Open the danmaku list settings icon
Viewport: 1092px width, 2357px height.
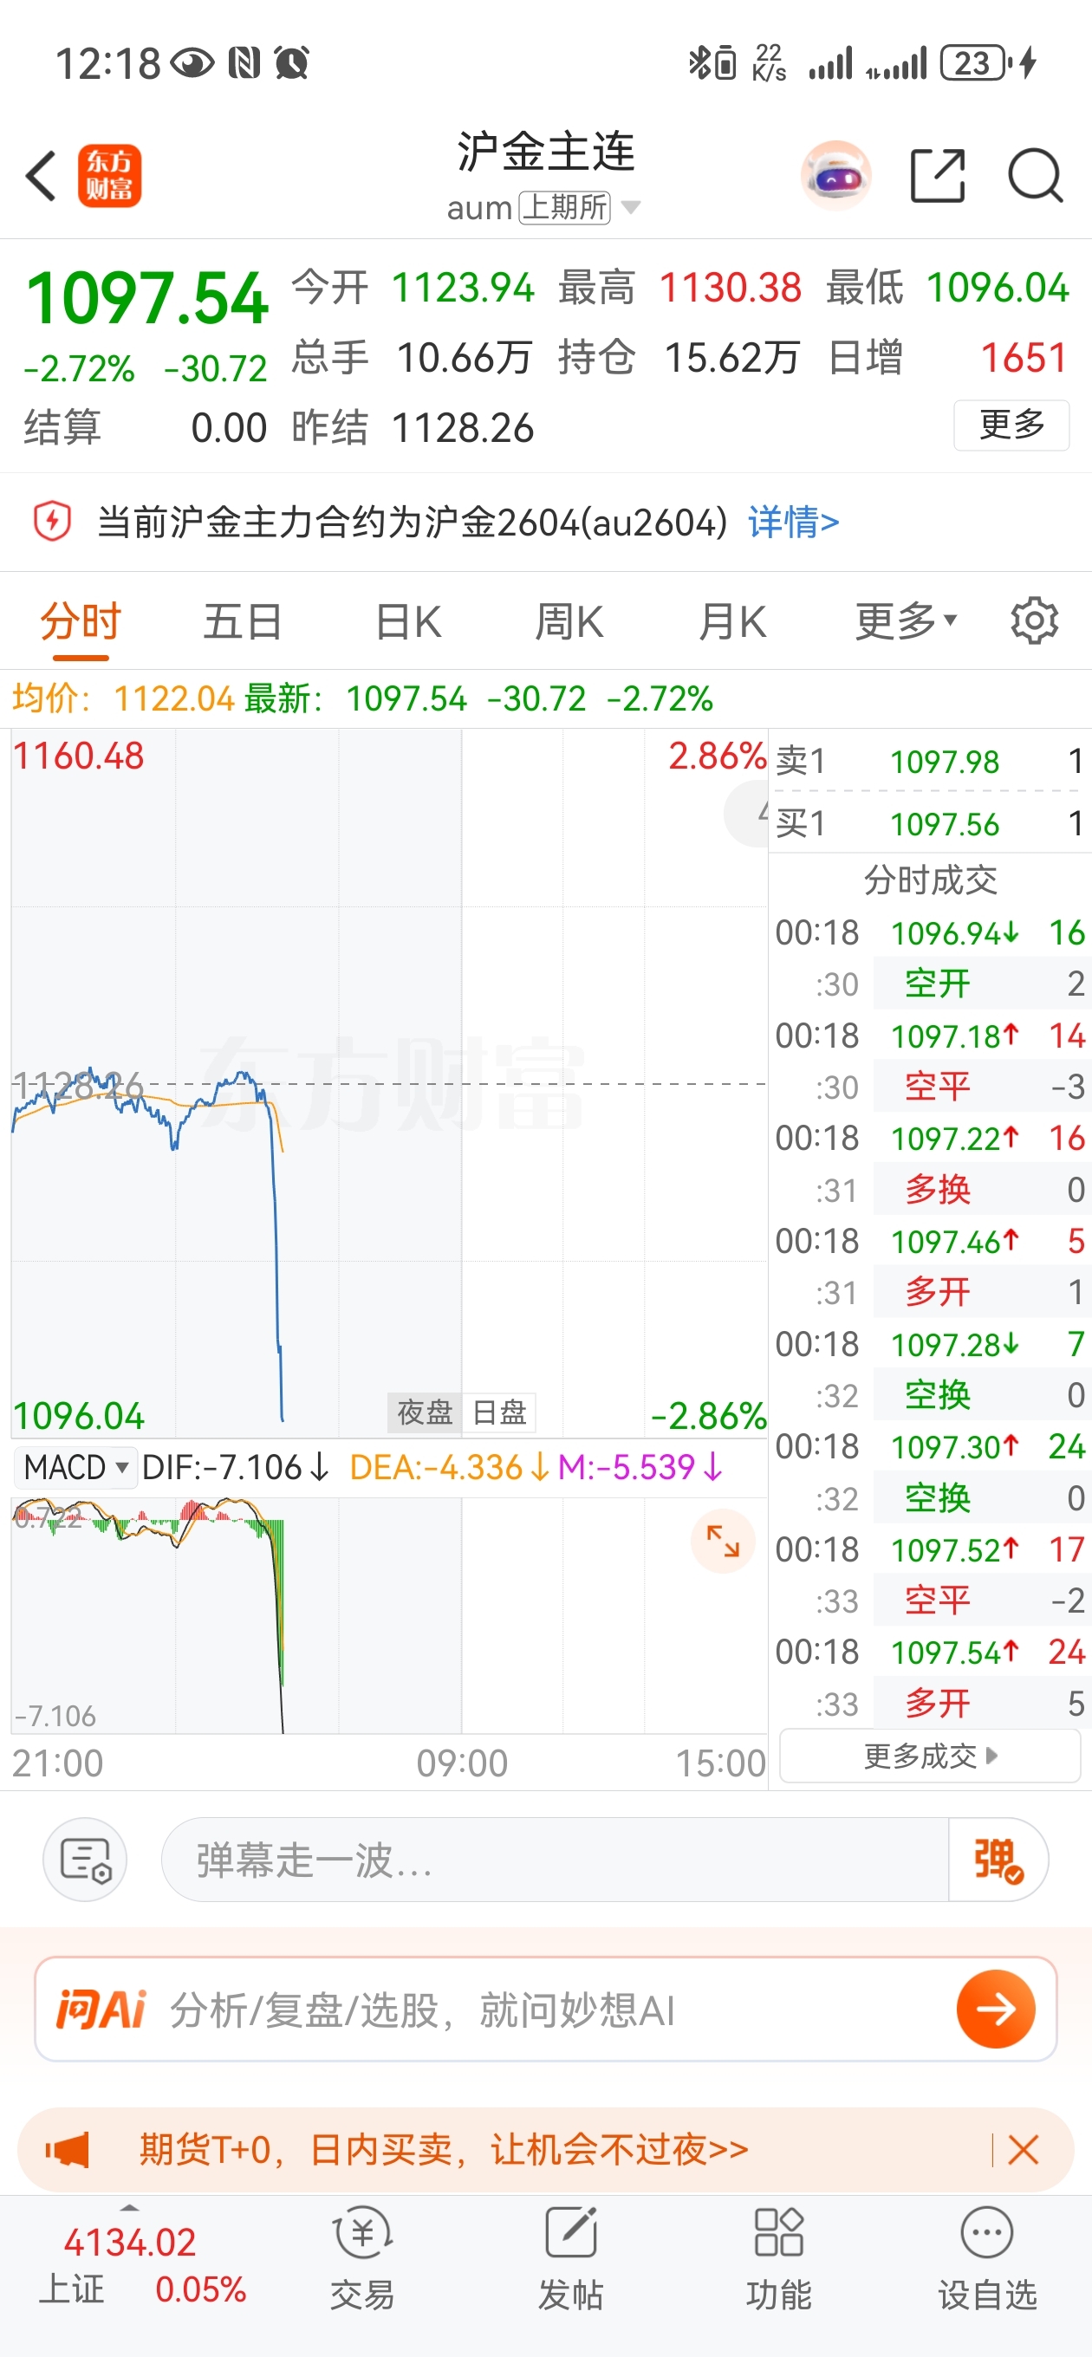coord(85,1860)
